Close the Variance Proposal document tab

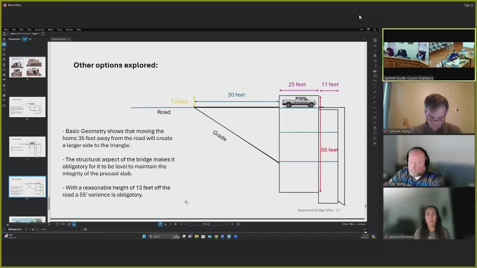pyautogui.click(x=69, y=39)
